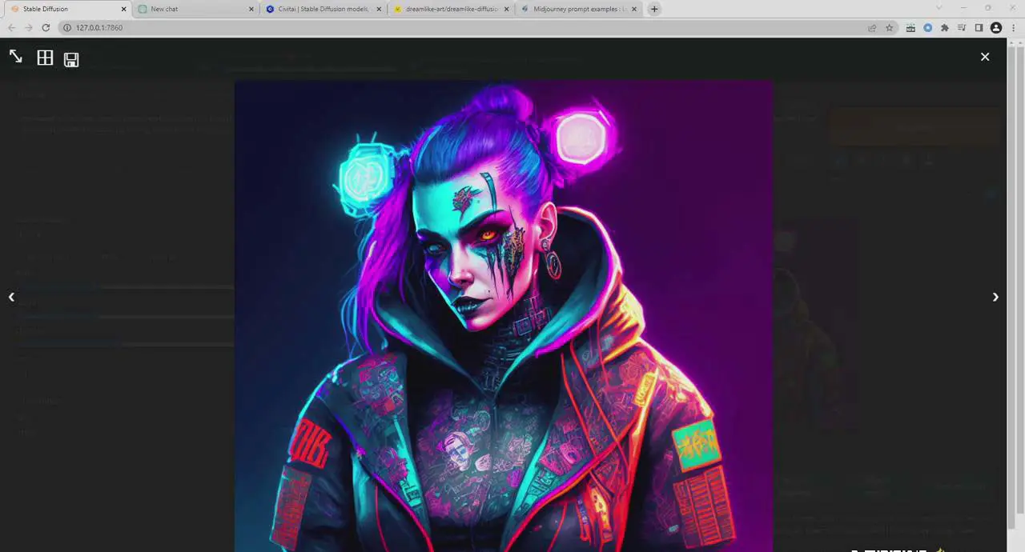Click the share page icon in address bar

pyautogui.click(x=872, y=28)
